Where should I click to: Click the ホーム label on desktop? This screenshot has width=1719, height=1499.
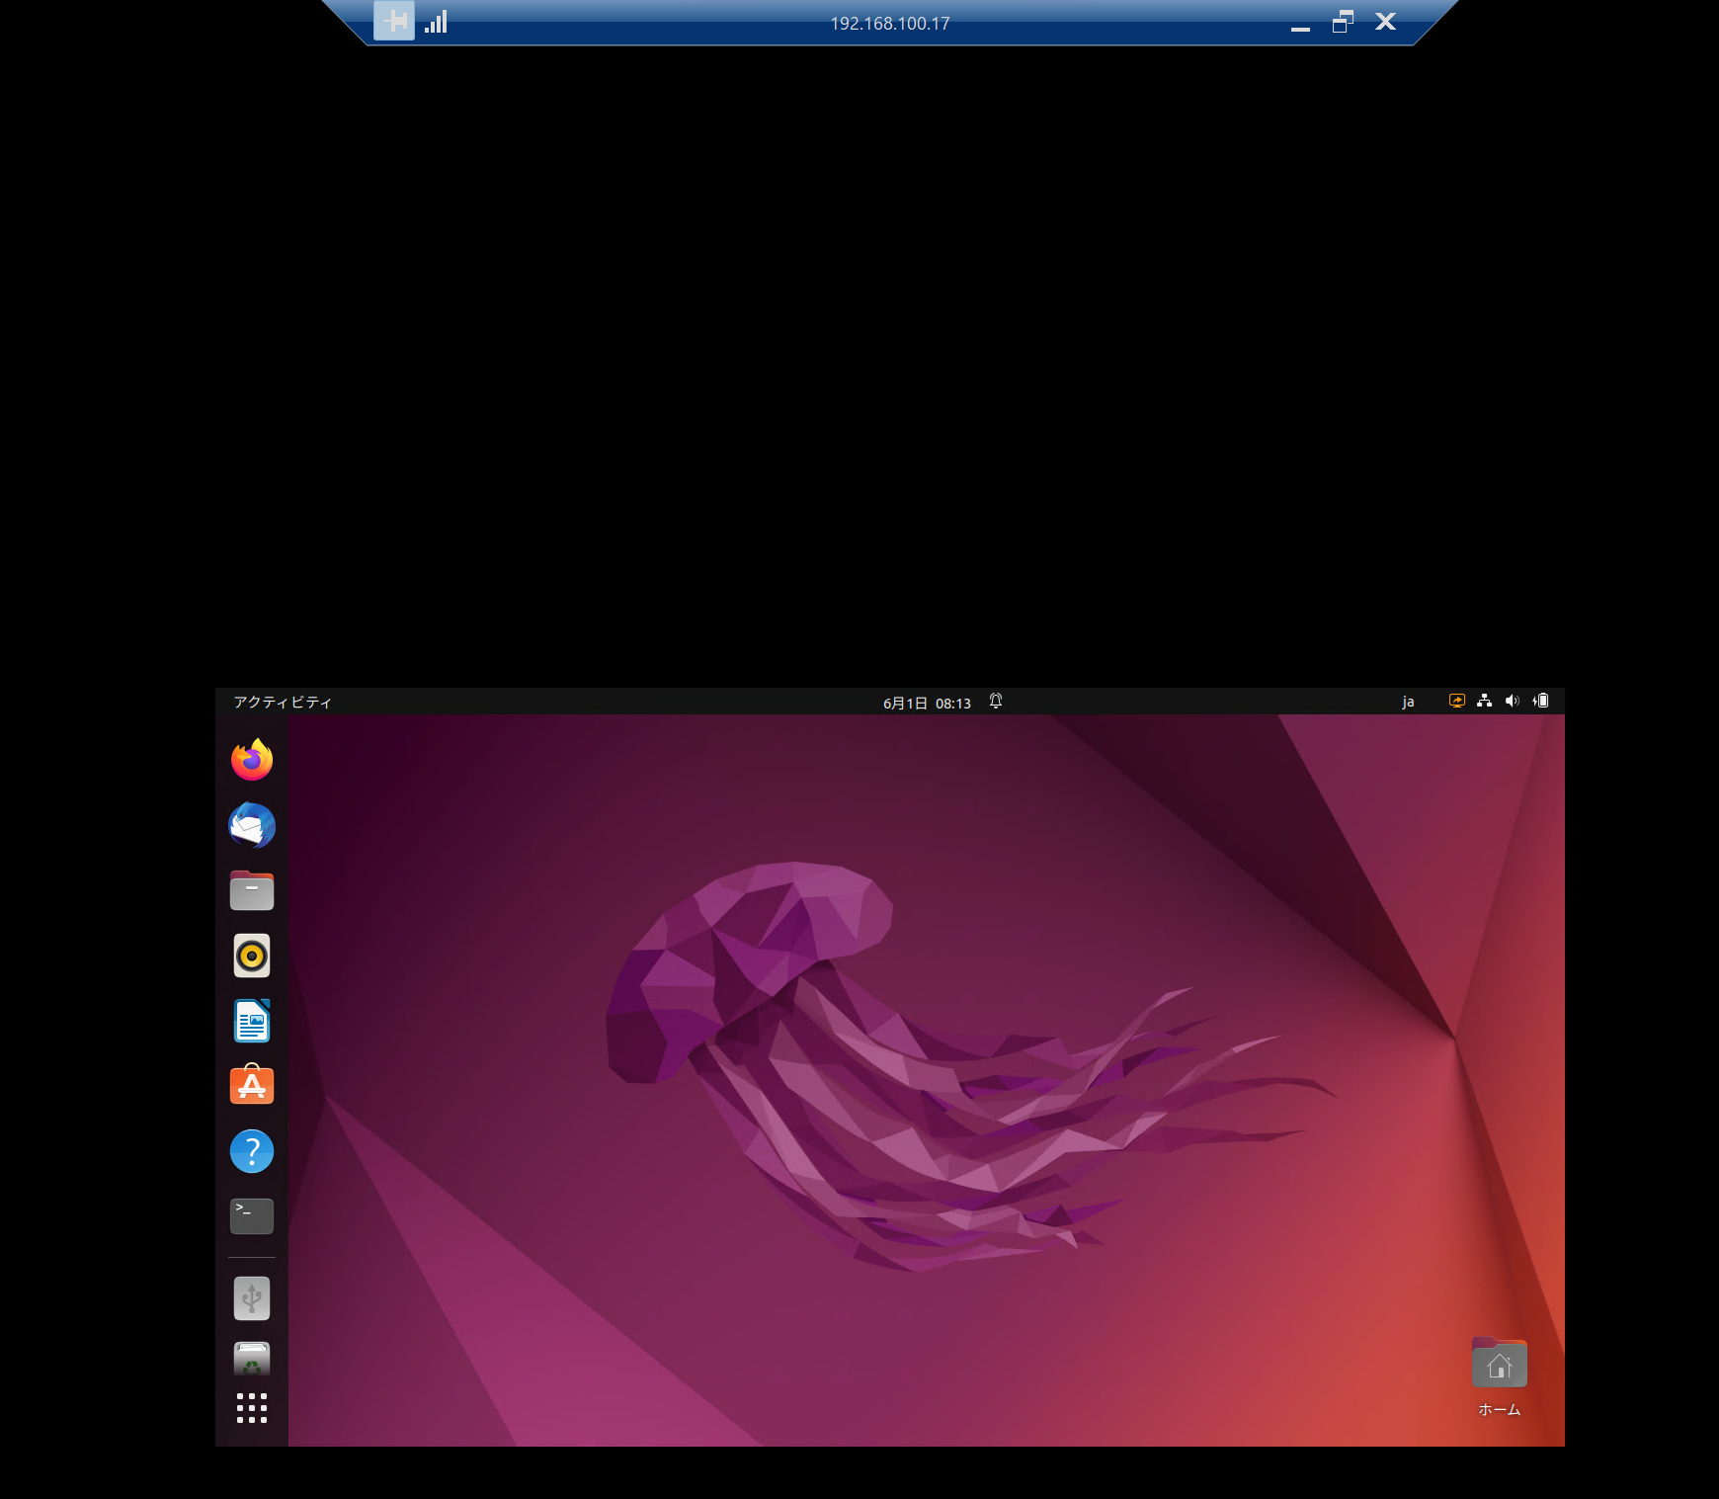[x=1499, y=1410]
